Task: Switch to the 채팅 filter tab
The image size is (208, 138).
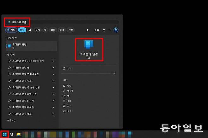Action: pyautogui.click(x=11, y=30)
